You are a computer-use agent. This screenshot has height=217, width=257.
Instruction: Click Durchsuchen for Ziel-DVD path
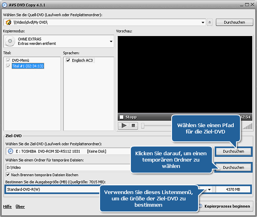click(x=233, y=151)
